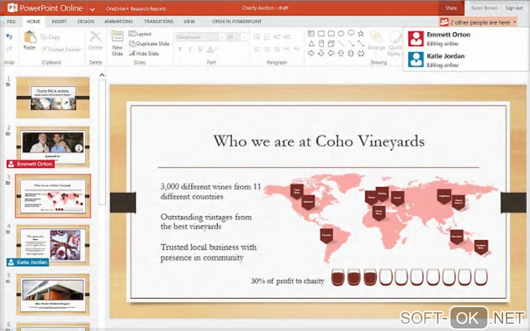Switch to the VIEW tab
The width and height of the screenshot is (530, 331).
[x=189, y=21]
